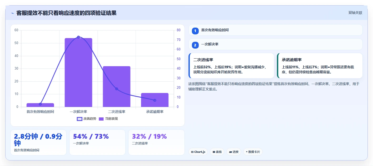Click the x-axis label 一次解决率
The image size is (373, 166).
[78, 112]
